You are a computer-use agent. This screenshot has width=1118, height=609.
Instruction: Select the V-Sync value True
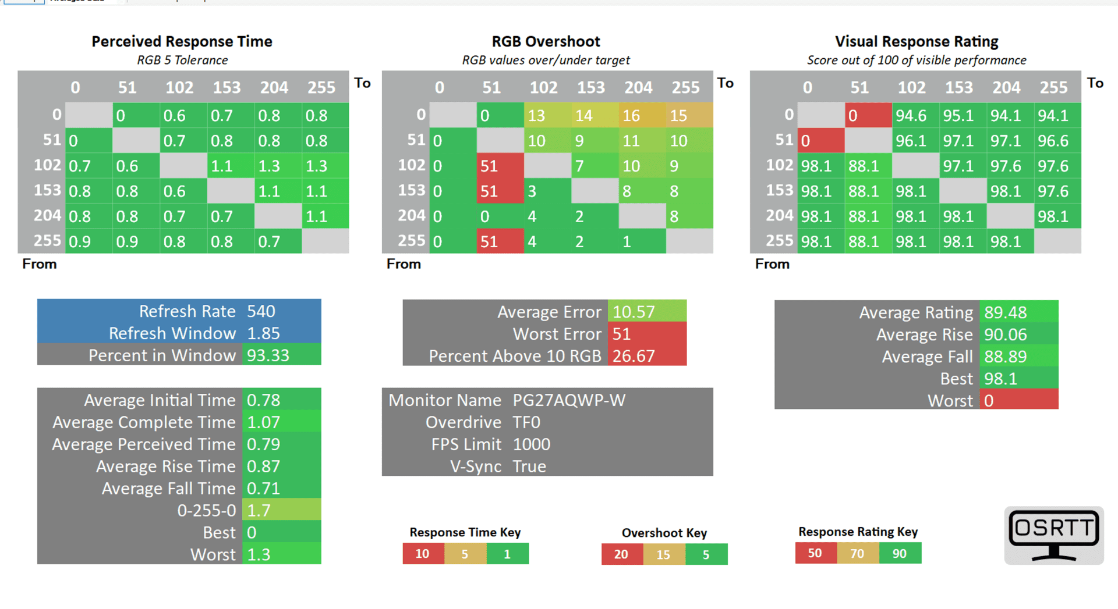[x=529, y=466]
